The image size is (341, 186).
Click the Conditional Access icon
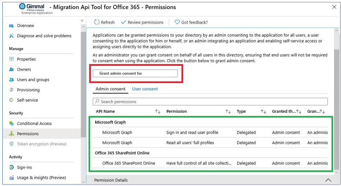[x=11, y=124]
